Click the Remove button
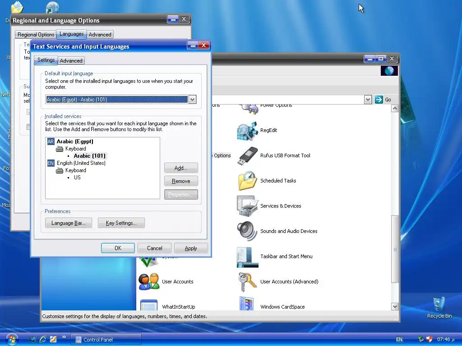 click(x=181, y=181)
